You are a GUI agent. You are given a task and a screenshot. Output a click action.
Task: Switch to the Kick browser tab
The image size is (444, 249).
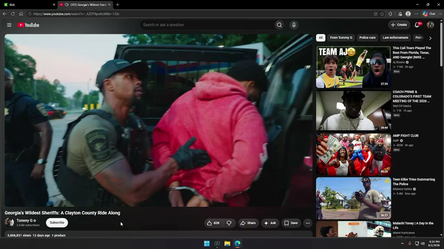point(29,4)
